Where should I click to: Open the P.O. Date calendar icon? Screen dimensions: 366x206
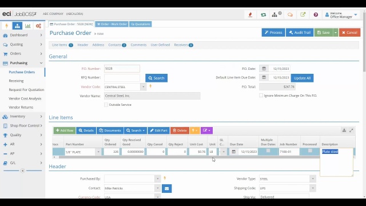coord(264,69)
